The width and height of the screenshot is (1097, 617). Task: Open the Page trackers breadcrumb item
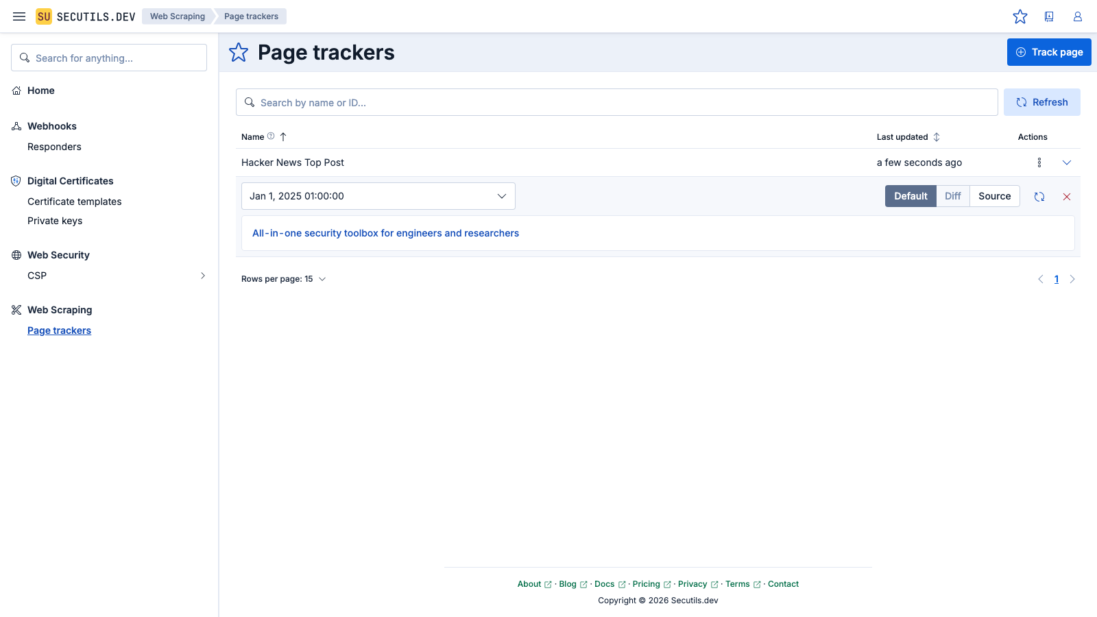[250, 16]
